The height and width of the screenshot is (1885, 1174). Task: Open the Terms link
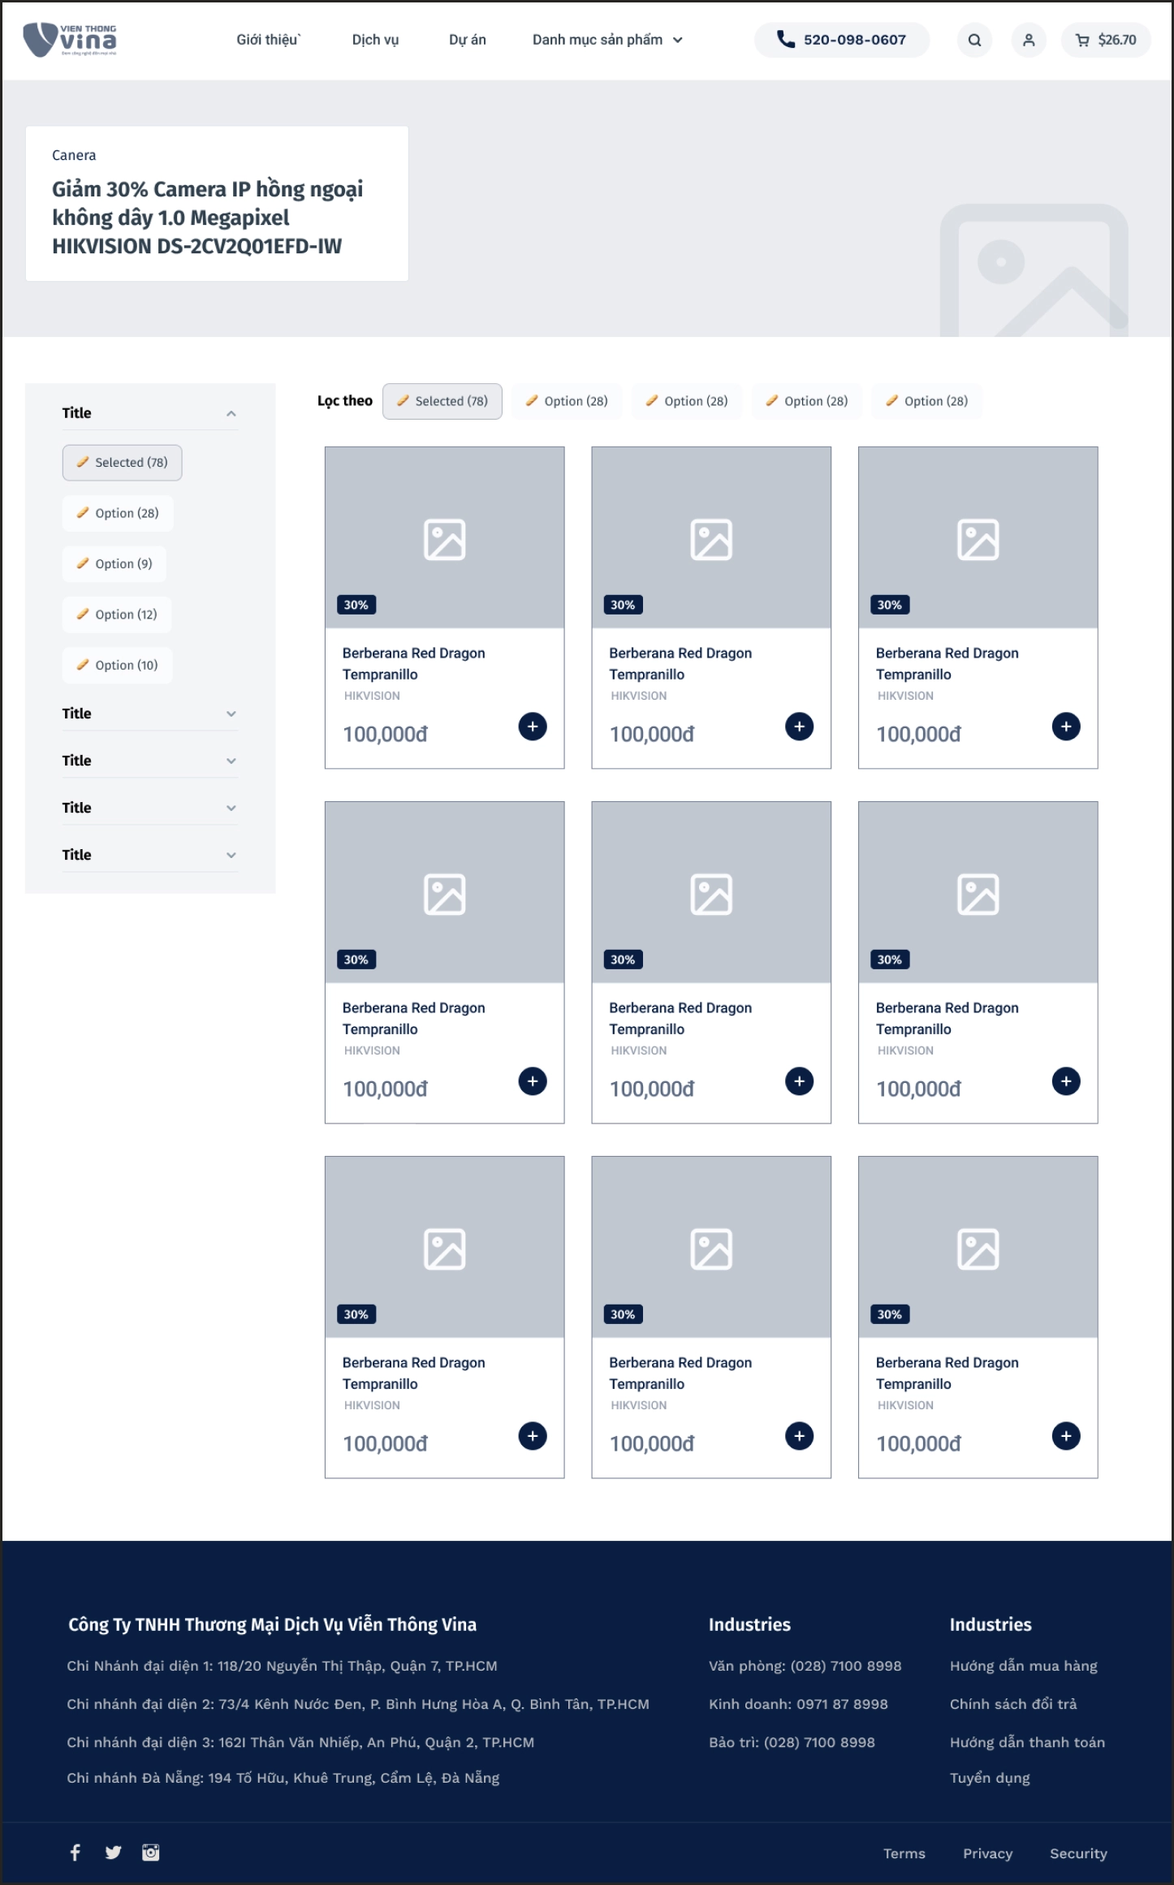click(x=904, y=1853)
